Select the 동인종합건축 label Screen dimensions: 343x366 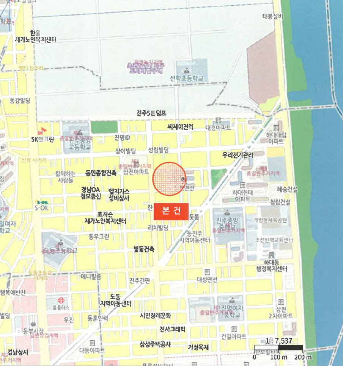point(101,173)
